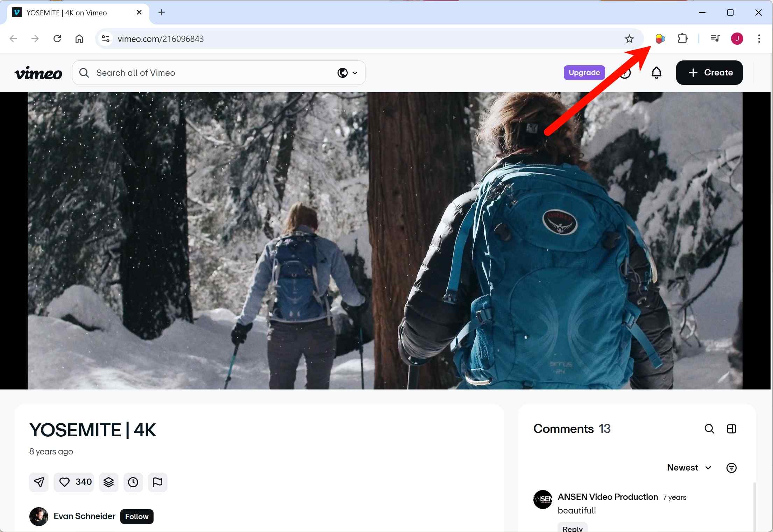The image size is (773, 532).
Task: Toggle like on the video heart
Action: pyautogui.click(x=64, y=482)
